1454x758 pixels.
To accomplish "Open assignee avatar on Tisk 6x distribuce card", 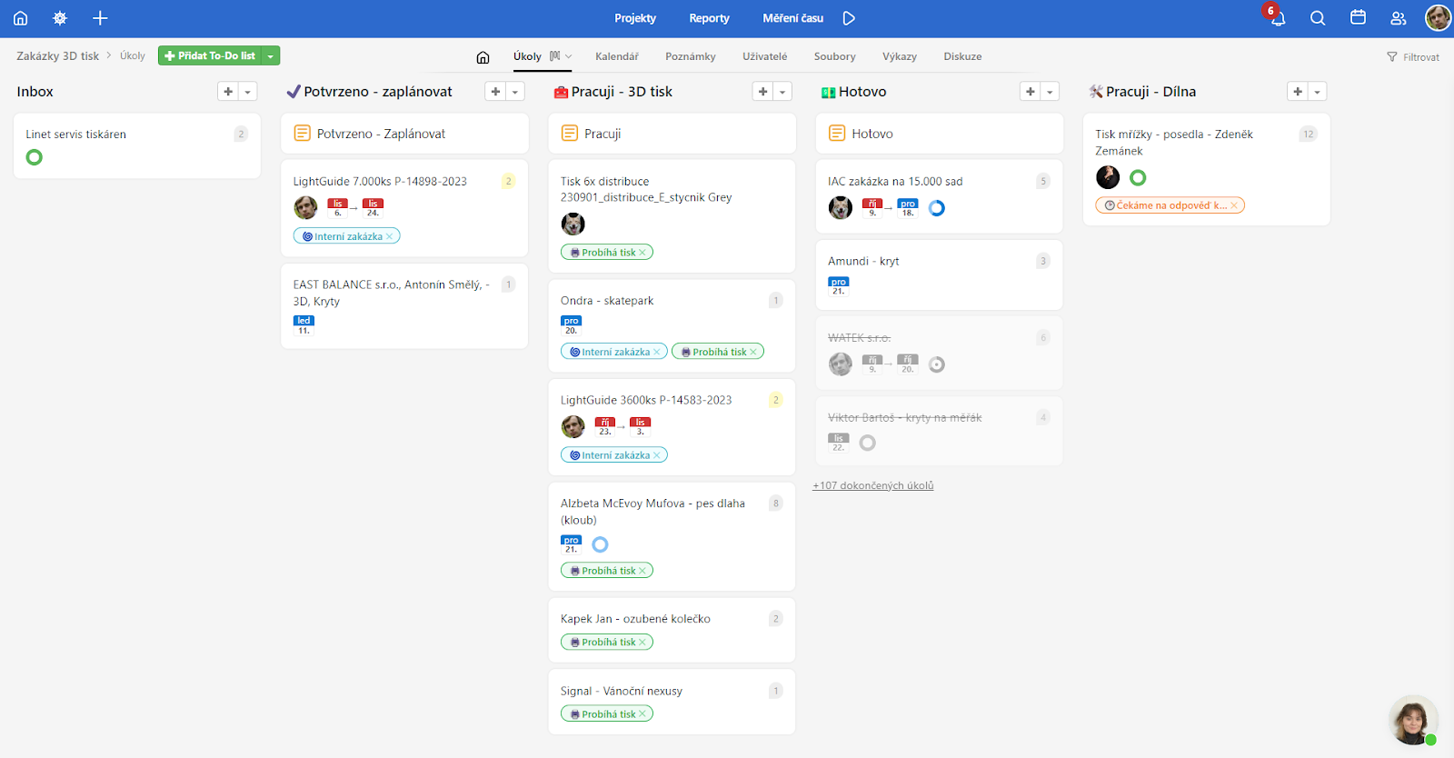I will (x=573, y=224).
